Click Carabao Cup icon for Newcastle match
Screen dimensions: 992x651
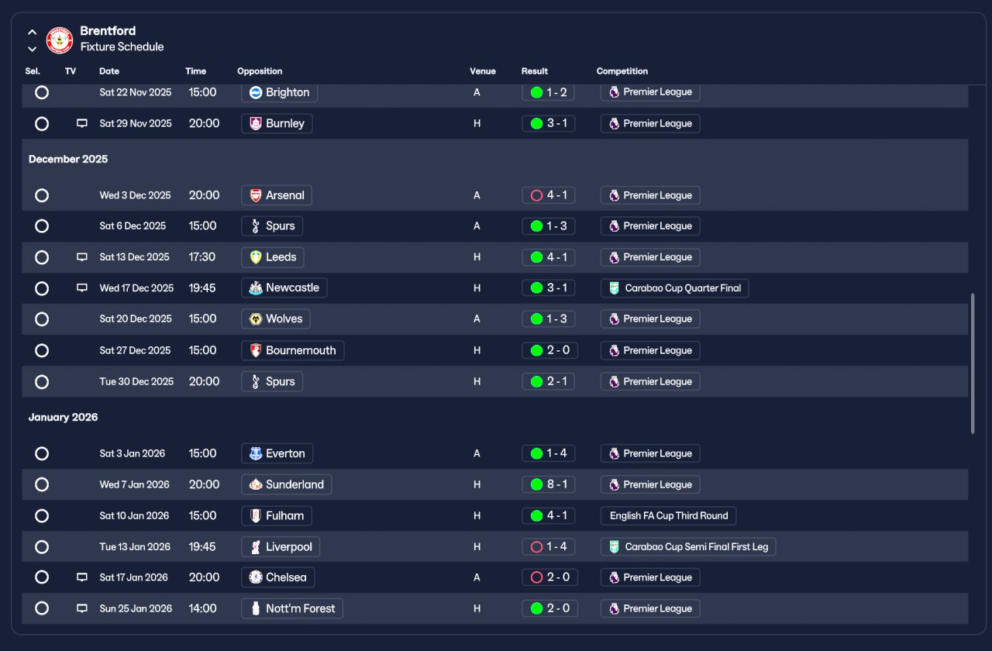click(614, 288)
